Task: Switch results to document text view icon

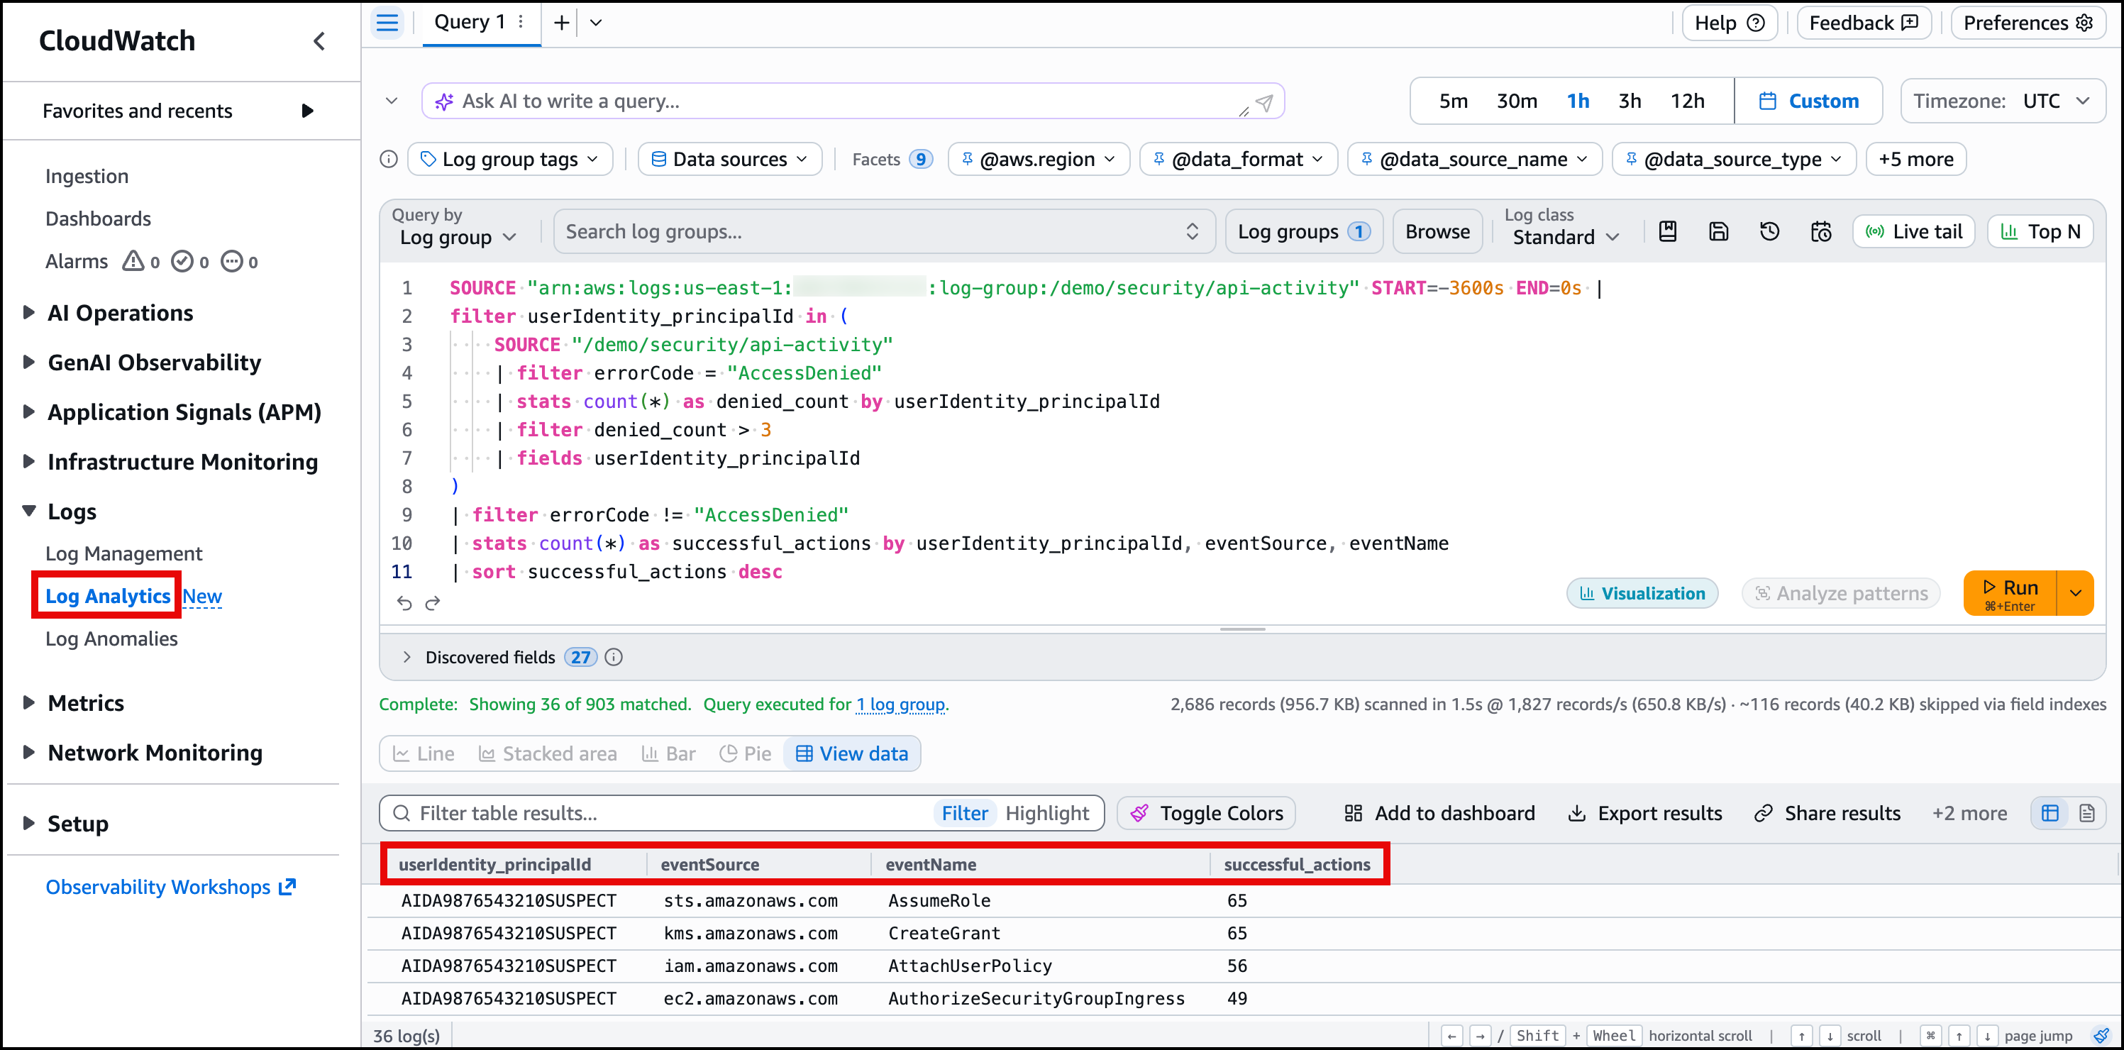Action: tap(2087, 813)
